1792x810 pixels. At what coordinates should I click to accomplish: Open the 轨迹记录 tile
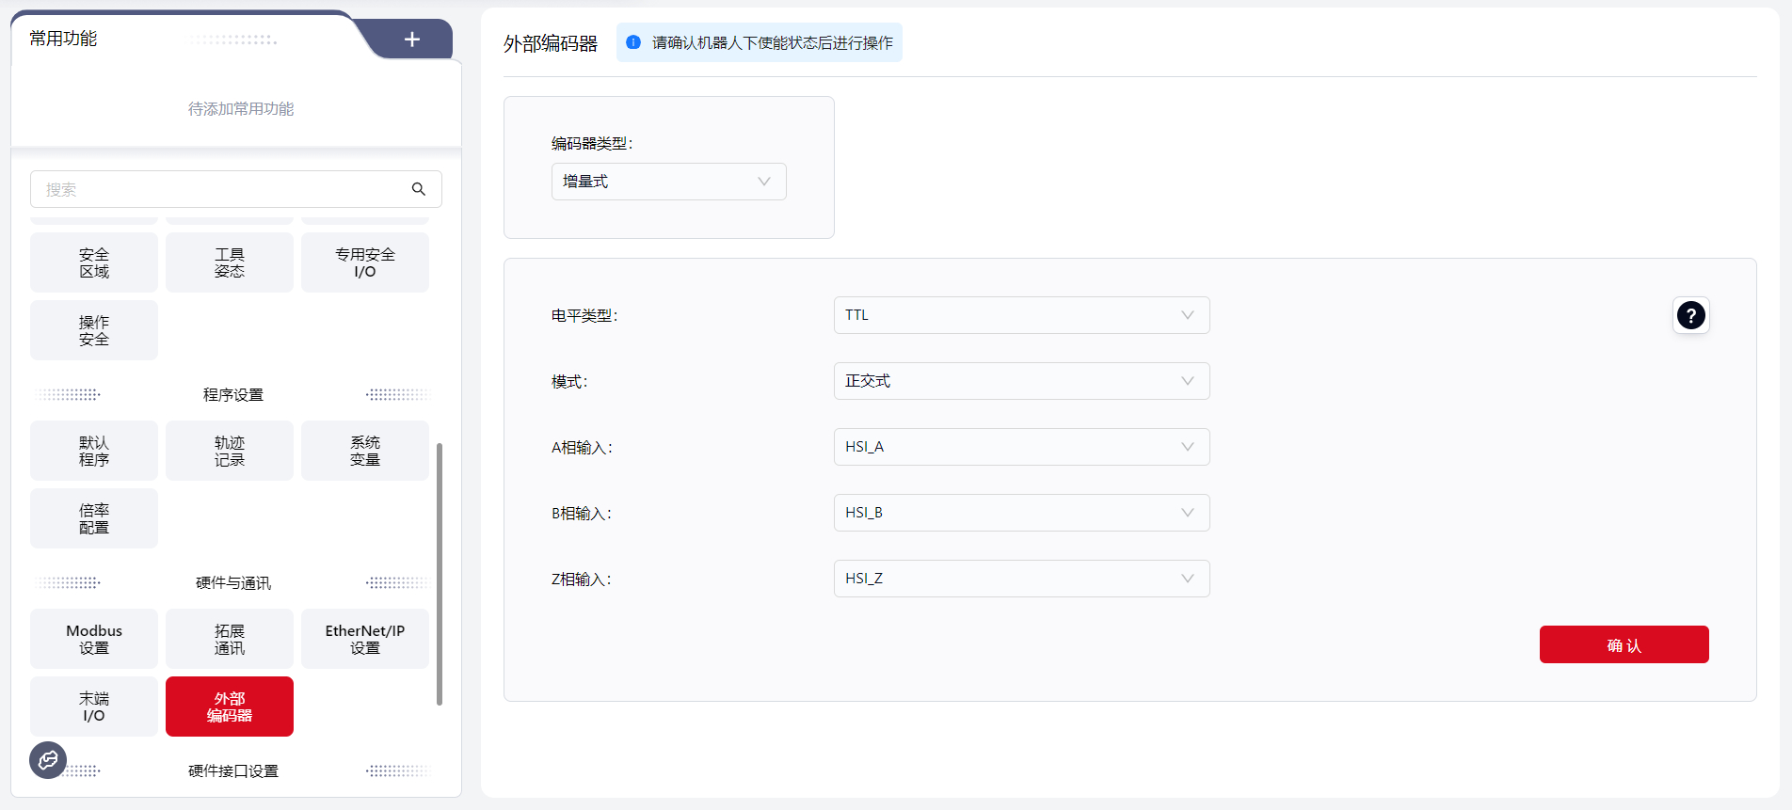230,451
